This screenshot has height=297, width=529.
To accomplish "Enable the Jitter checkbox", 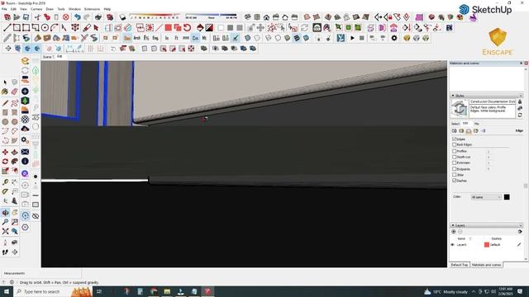I will pos(454,175).
